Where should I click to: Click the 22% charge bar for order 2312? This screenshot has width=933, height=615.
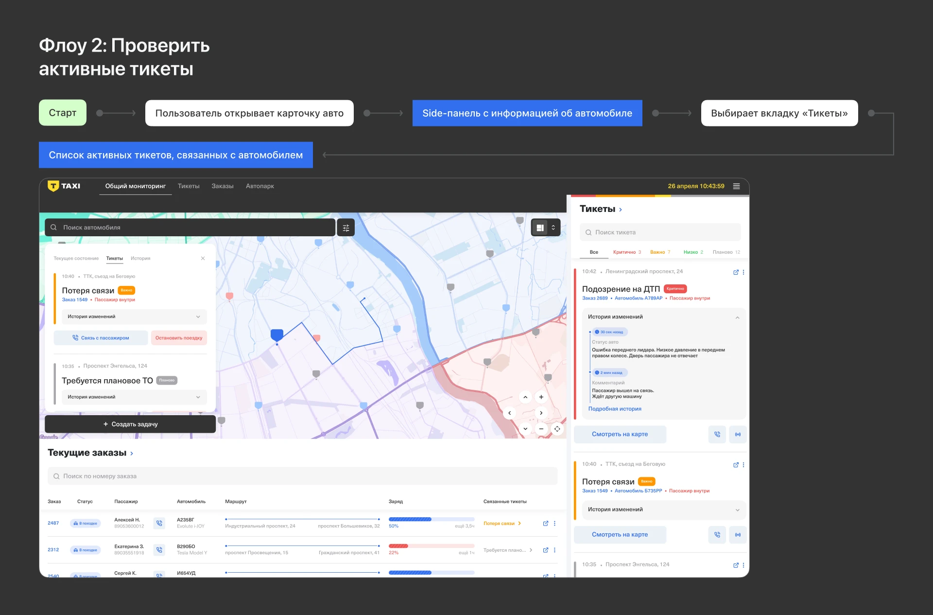432,546
